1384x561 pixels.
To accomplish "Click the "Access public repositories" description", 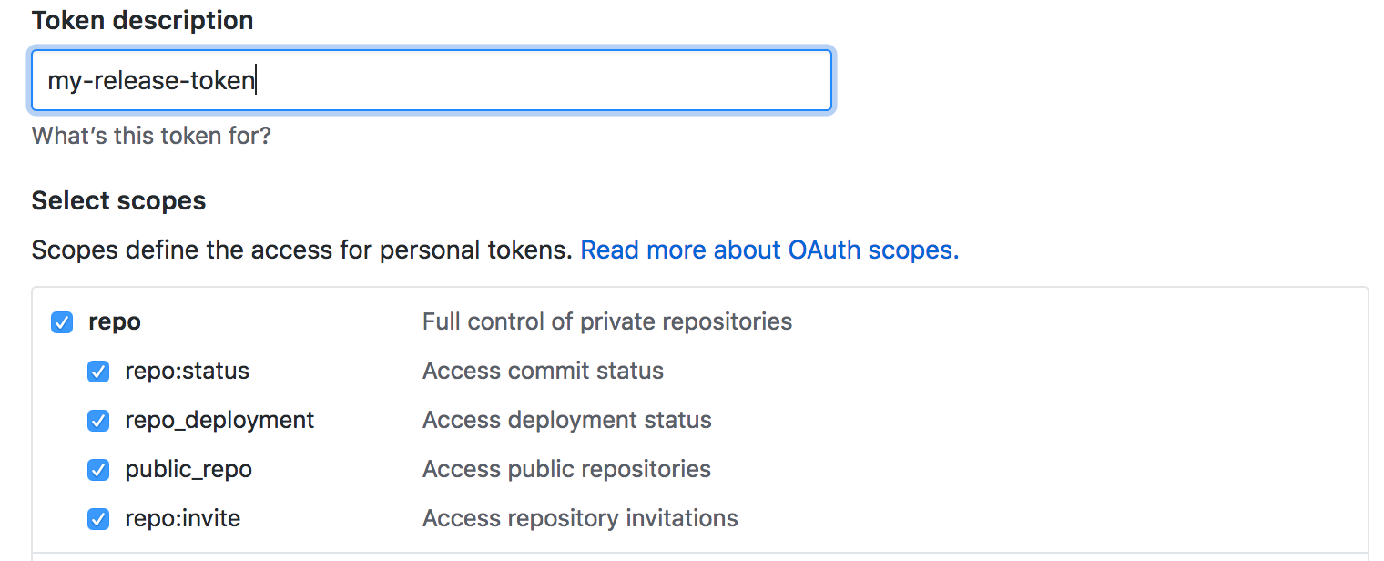I will [566, 469].
